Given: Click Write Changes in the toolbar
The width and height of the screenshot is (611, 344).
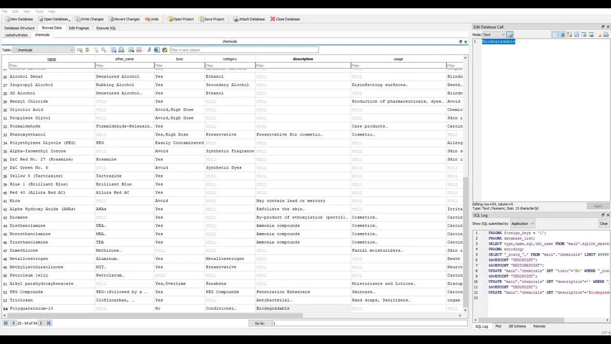Looking at the screenshot, I should pyautogui.click(x=89, y=19).
